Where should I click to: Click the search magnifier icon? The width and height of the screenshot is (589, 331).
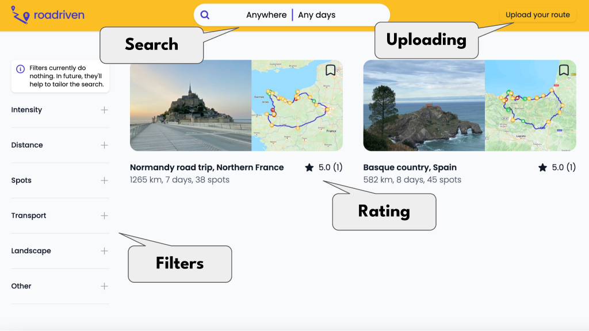[205, 15]
